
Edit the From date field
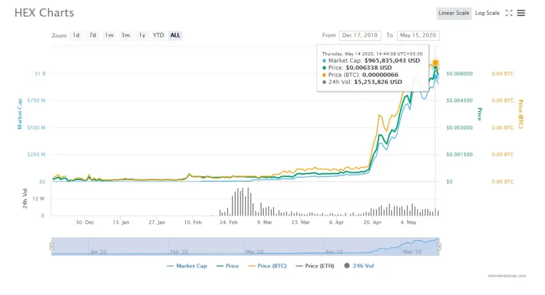pos(360,36)
